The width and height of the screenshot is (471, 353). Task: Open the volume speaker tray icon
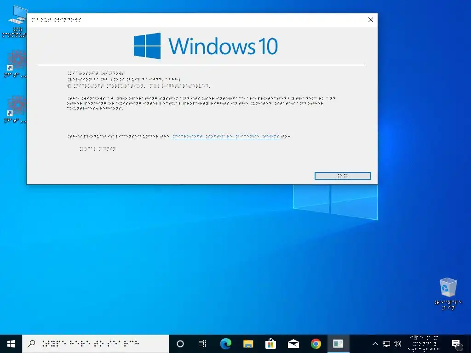click(x=397, y=344)
